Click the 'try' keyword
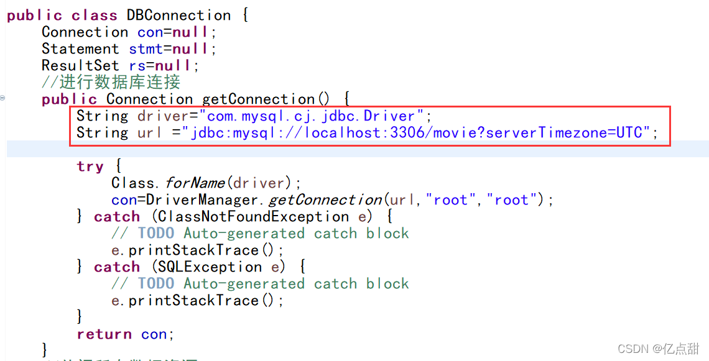 pos(90,167)
